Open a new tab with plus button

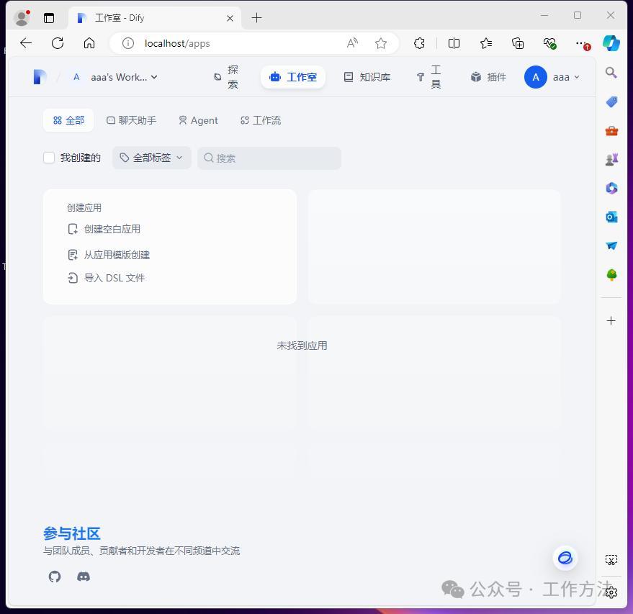pos(256,18)
